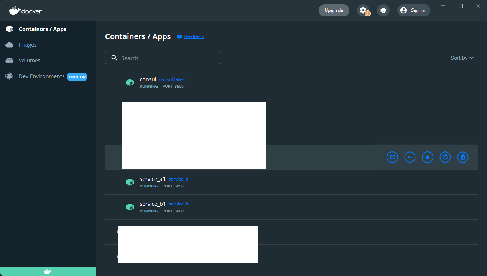487x276 pixels.
Task: Click the troubleshoot bug icon
Action: (383, 10)
